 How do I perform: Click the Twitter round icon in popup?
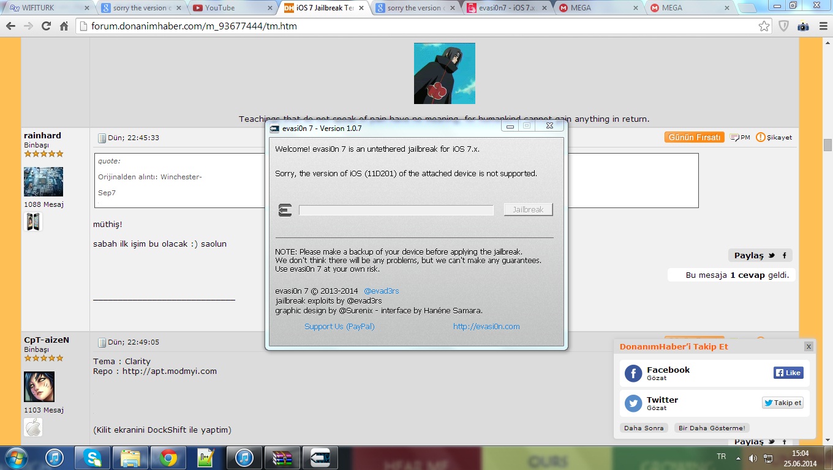[x=633, y=403]
